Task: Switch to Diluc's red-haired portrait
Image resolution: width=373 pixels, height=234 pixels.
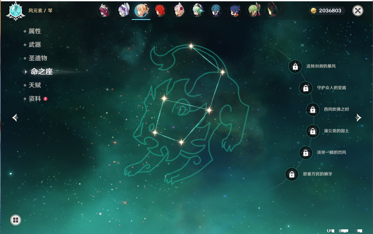Action: pos(160,11)
